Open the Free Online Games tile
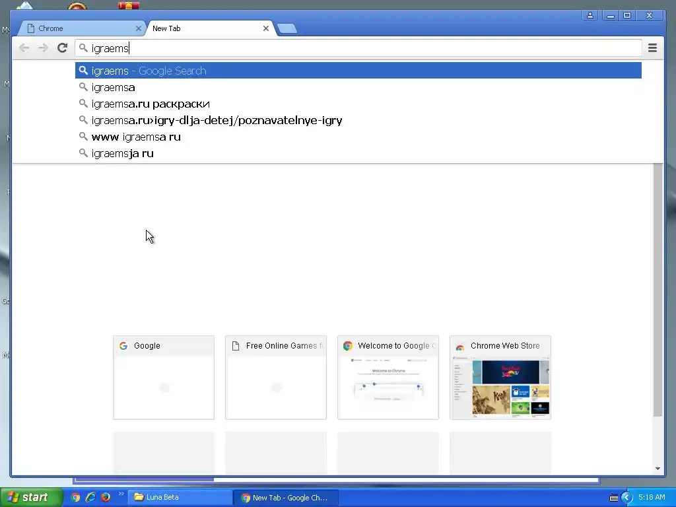 [276, 377]
